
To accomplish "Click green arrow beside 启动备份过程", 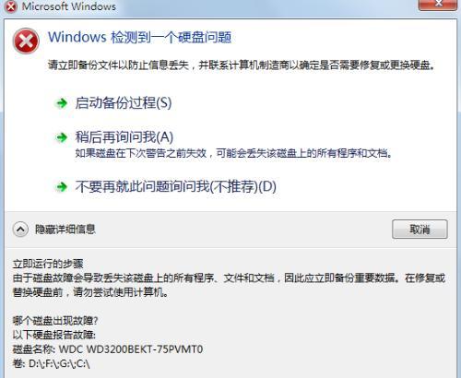I will pyautogui.click(x=62, y=103).
